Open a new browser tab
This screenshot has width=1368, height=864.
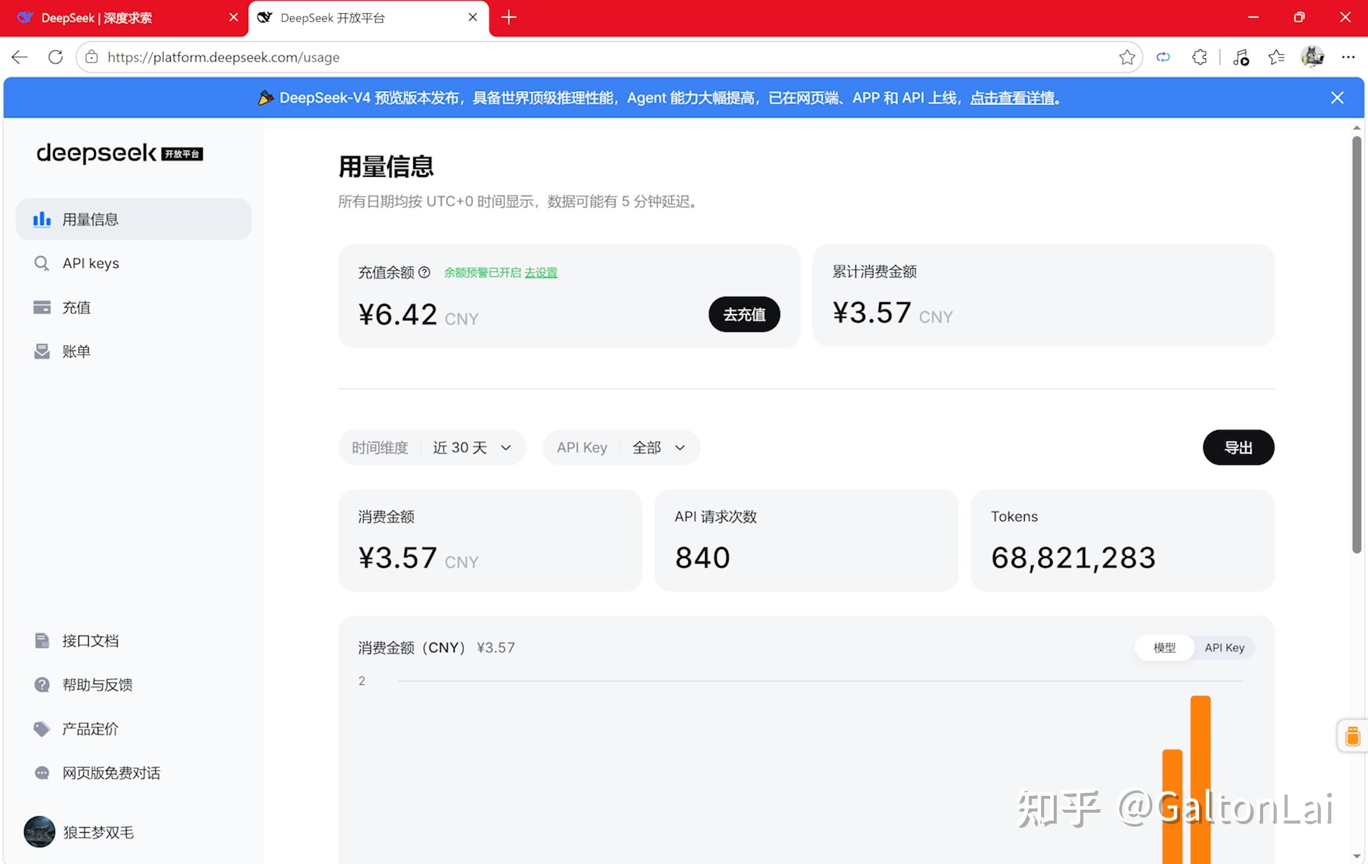[x=508, y=17]
